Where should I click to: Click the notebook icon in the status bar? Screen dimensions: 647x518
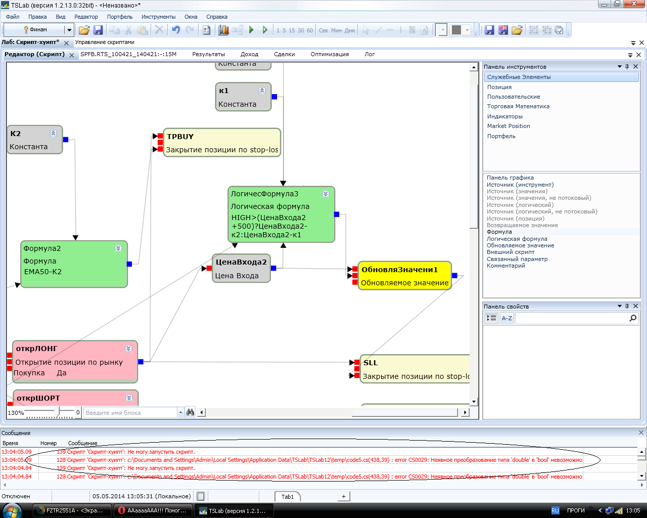pyautogui.click(x=201, y=496)
